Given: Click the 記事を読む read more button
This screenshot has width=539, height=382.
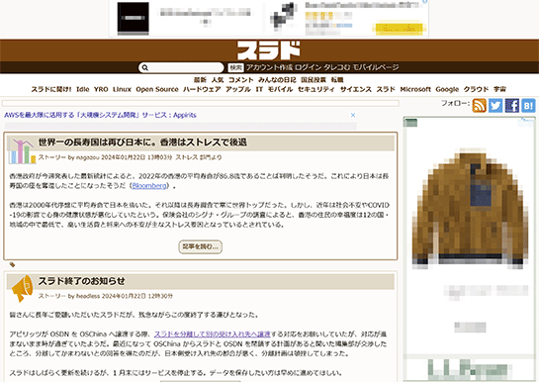Looking at the screenshot, I should point(201,246).
